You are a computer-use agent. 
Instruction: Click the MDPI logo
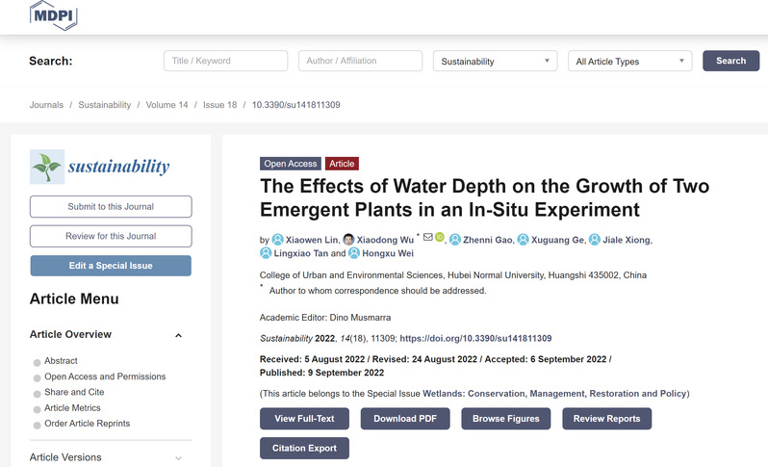[53, 14]
